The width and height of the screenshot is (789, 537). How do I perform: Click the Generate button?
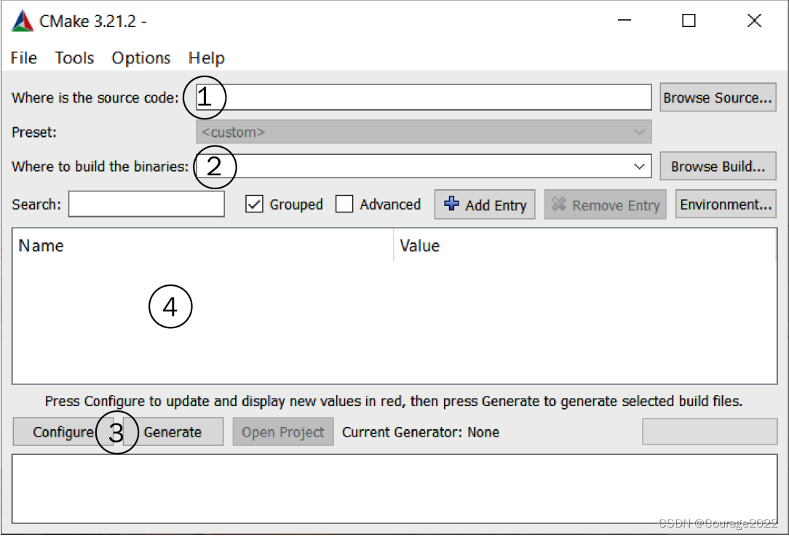pyautogui.click(x=173, y=432)
